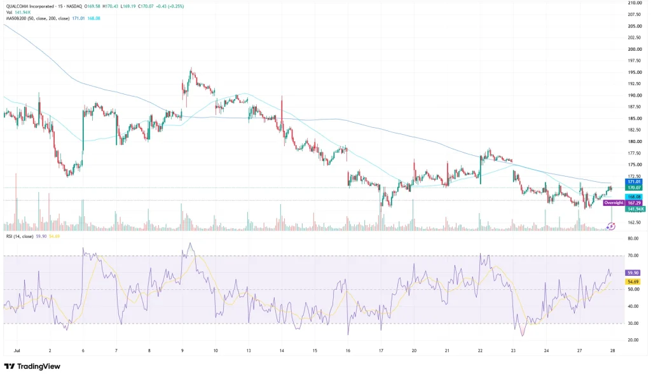Click the purple lightning event icon near the volume bars
This screenshot has height=377, width=651.
[x=611, y=226]
